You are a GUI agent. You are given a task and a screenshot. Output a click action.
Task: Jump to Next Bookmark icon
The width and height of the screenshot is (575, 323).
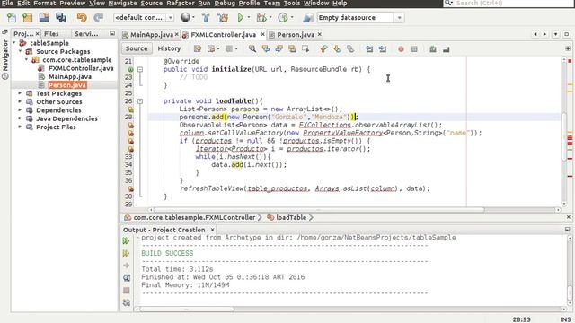(x=337, y=48)
